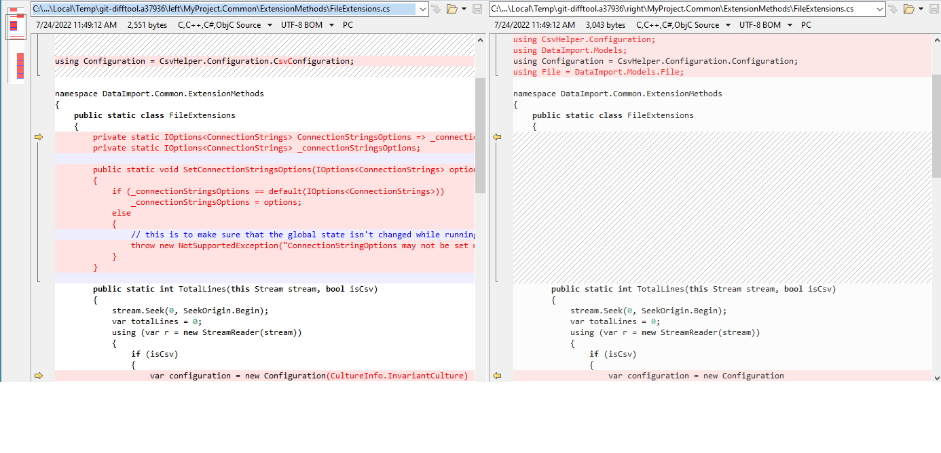Viewport: 941px width, 453px height.
Task: Open file with left pane folder icon
Action: tap(451, 9)
